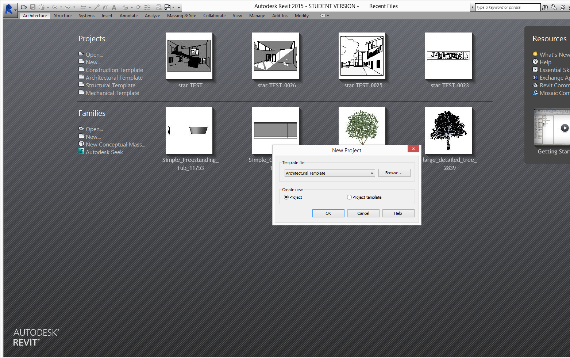The image size is (570, 358).
Task: Open the Insert ribbon tab
Action: pos(107,16)
